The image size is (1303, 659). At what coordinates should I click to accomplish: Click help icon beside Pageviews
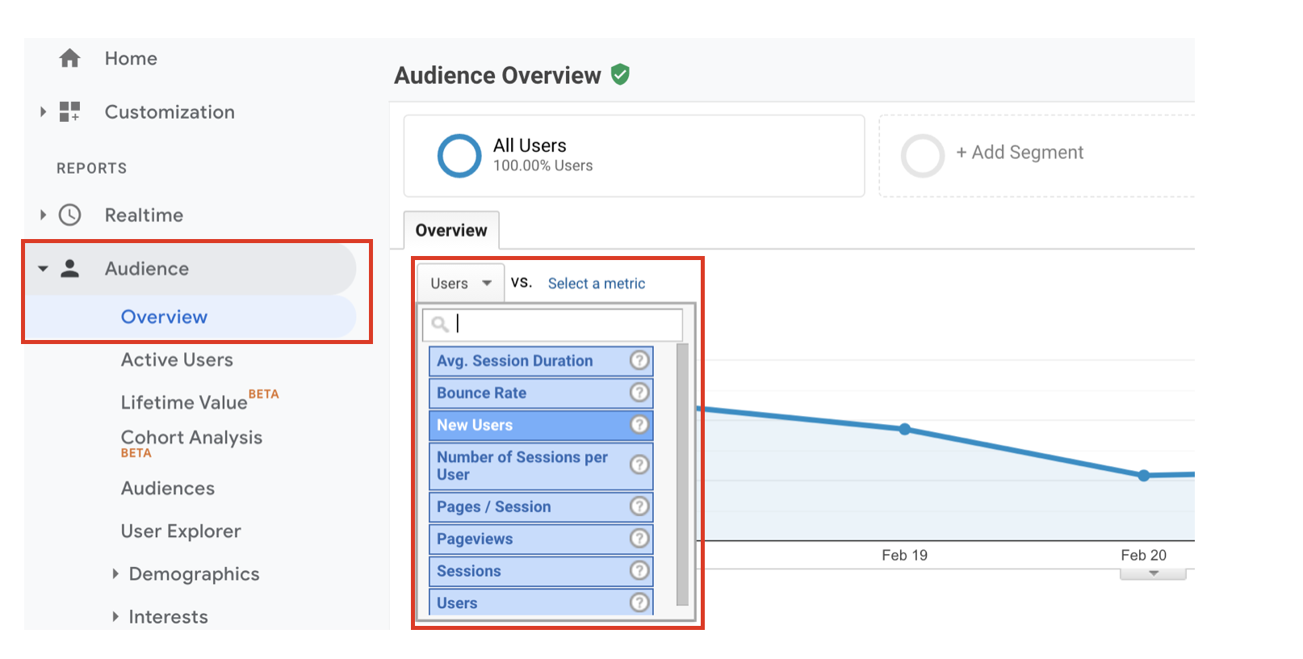pos(639,539)
